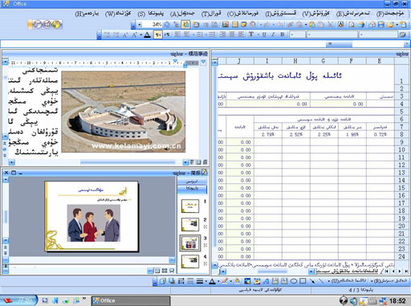The width and height of the screenshot is (411, 306).
Task: Click the Cut scissors icon
Action: click(x=331, y=25)
